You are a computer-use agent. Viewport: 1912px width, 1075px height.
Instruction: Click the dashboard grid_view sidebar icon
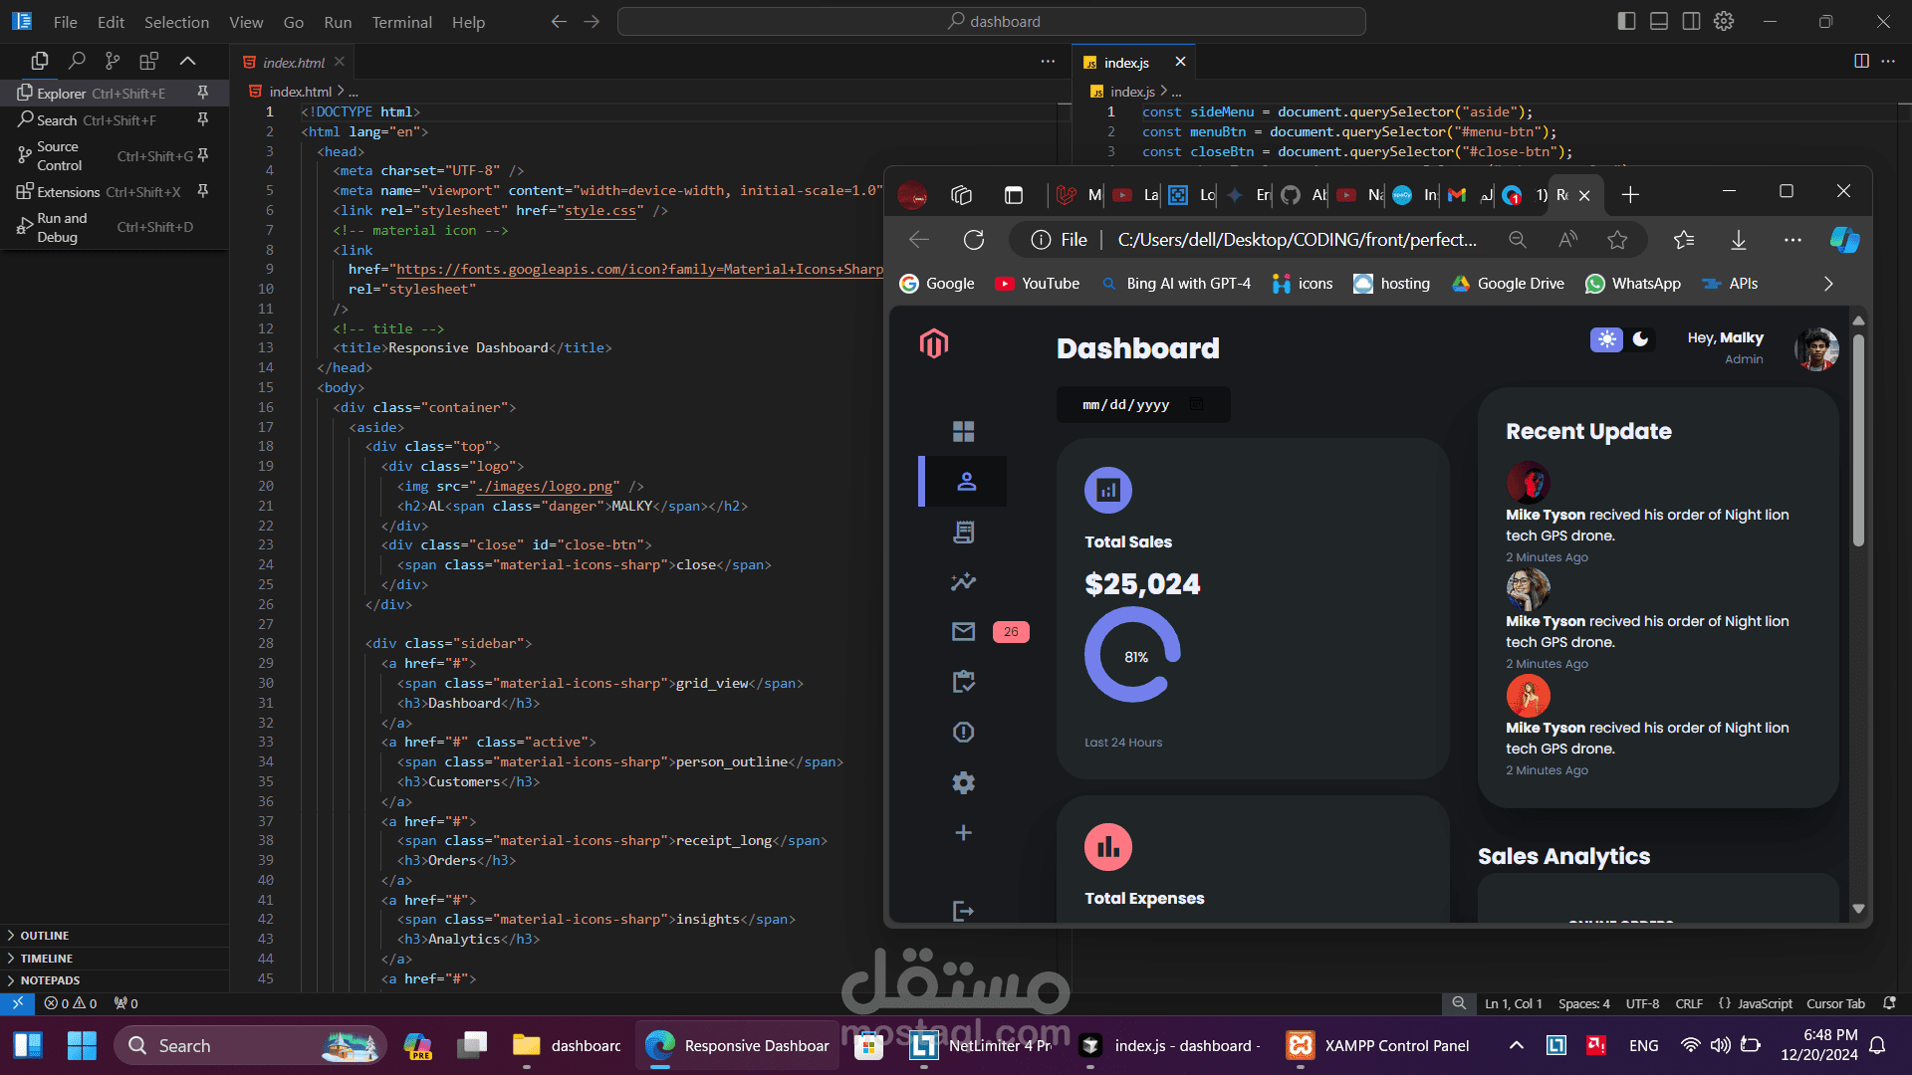click(x=963, y=431)
